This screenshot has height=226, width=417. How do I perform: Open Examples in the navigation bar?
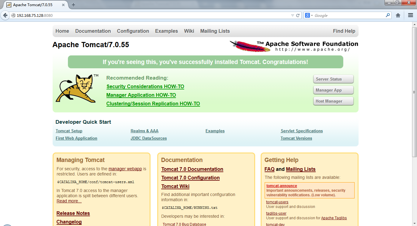[x=166, y=31]
